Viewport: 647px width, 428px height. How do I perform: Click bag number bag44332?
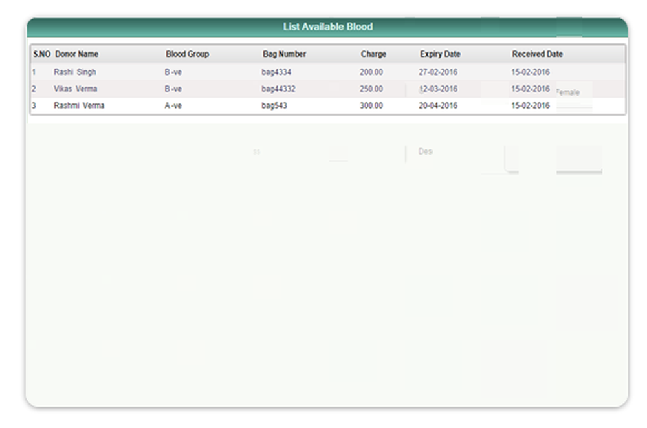(278, 89)
